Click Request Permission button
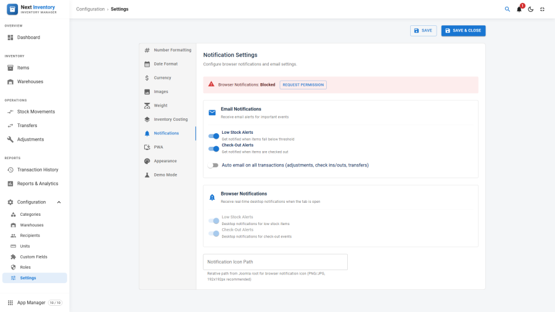Image resolution: width=555 pixels, height=312 pixels. click(303, 85)
